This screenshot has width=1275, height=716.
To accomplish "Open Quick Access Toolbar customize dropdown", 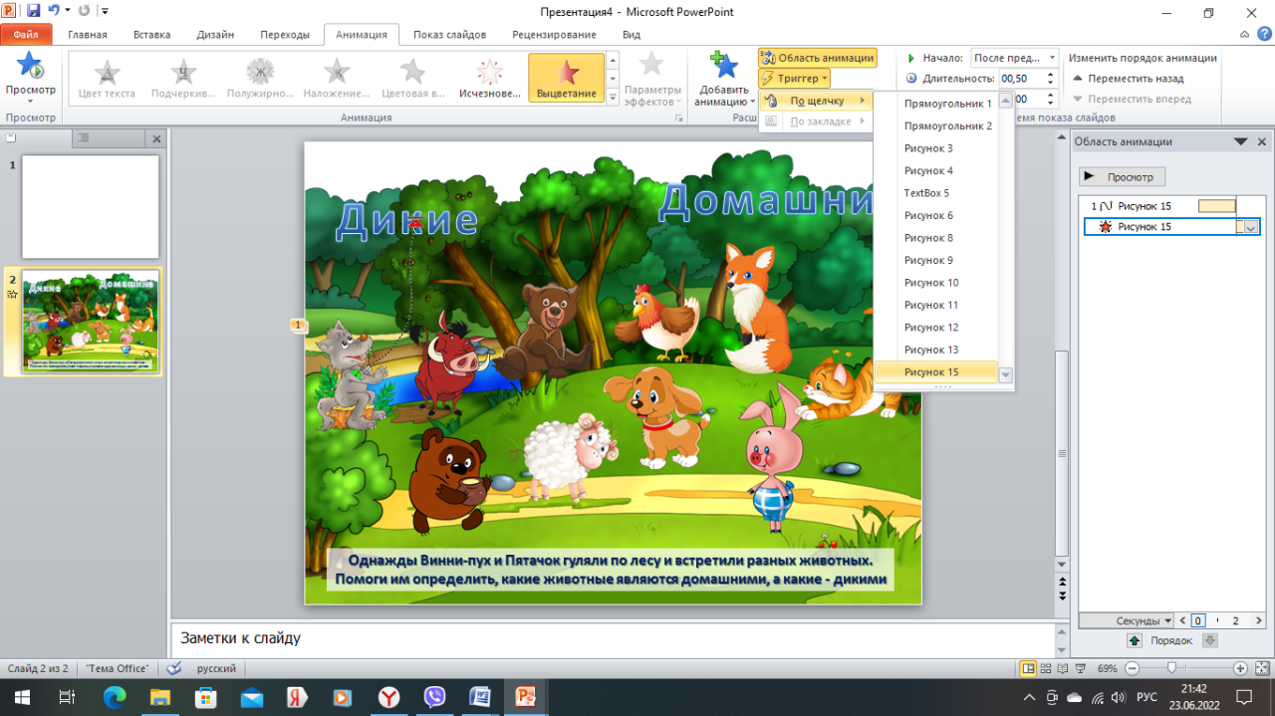I will [x=106, y=11].
